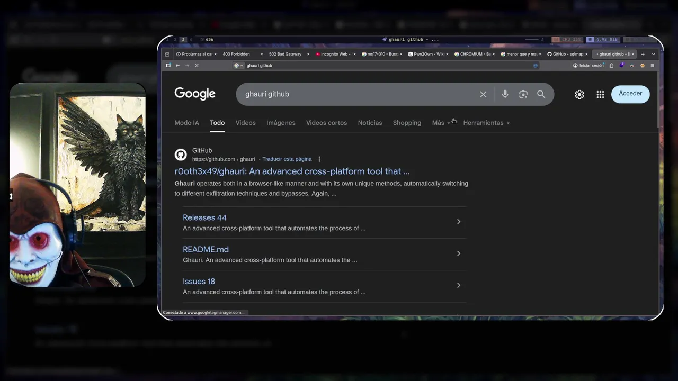Close the 403 Forbidden tab
The width and height of the screenshot is (678, 381).
tap(261, 54)
